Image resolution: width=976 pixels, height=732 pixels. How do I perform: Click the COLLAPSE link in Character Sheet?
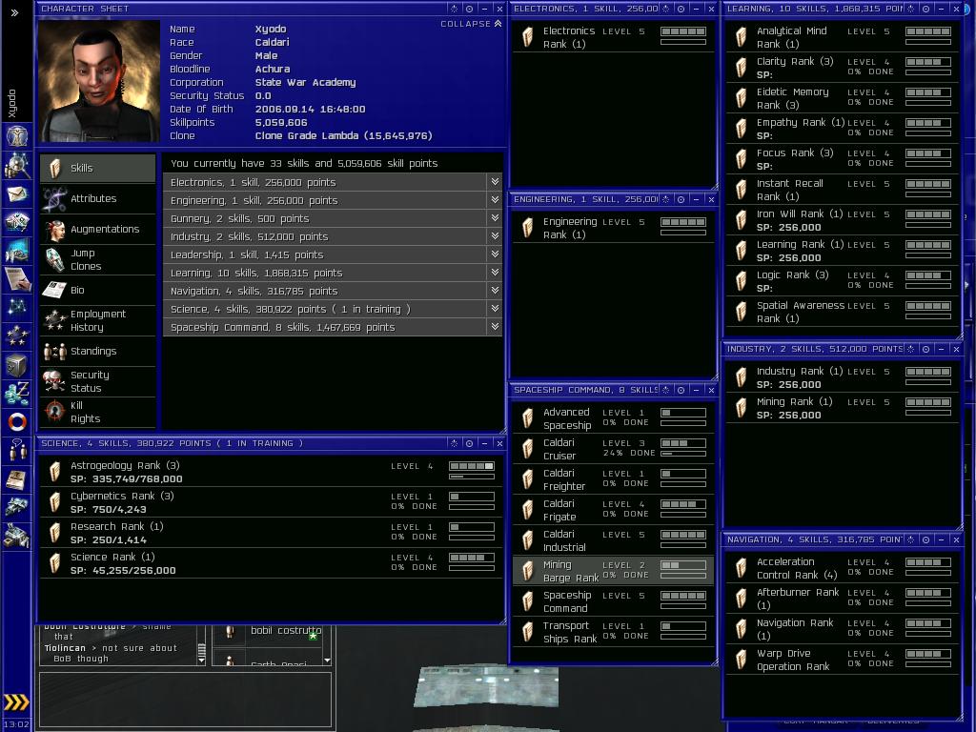[x=471, y=24]
